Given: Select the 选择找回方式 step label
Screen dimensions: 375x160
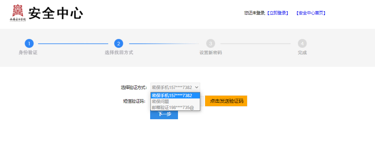Looking at the screenshot, I should [x=119, y=53].
